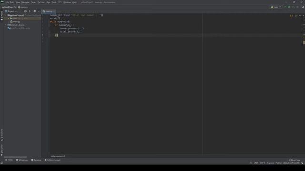305x171 pixels.
Task: Open the VCS menu
Action: 60,2
